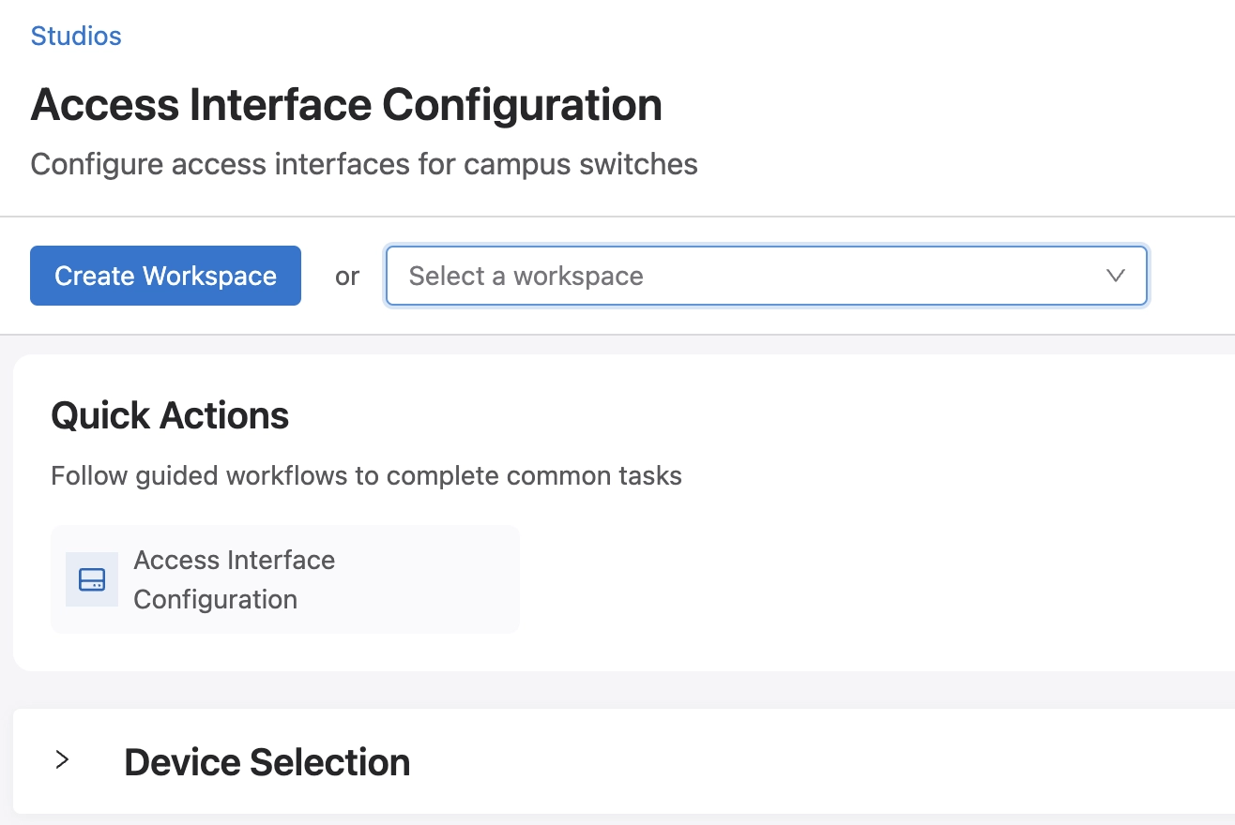Viewport: 1235px width, 825px height.
Task: Click the blank header area right of the Studios link
Action: click(657, 37)
